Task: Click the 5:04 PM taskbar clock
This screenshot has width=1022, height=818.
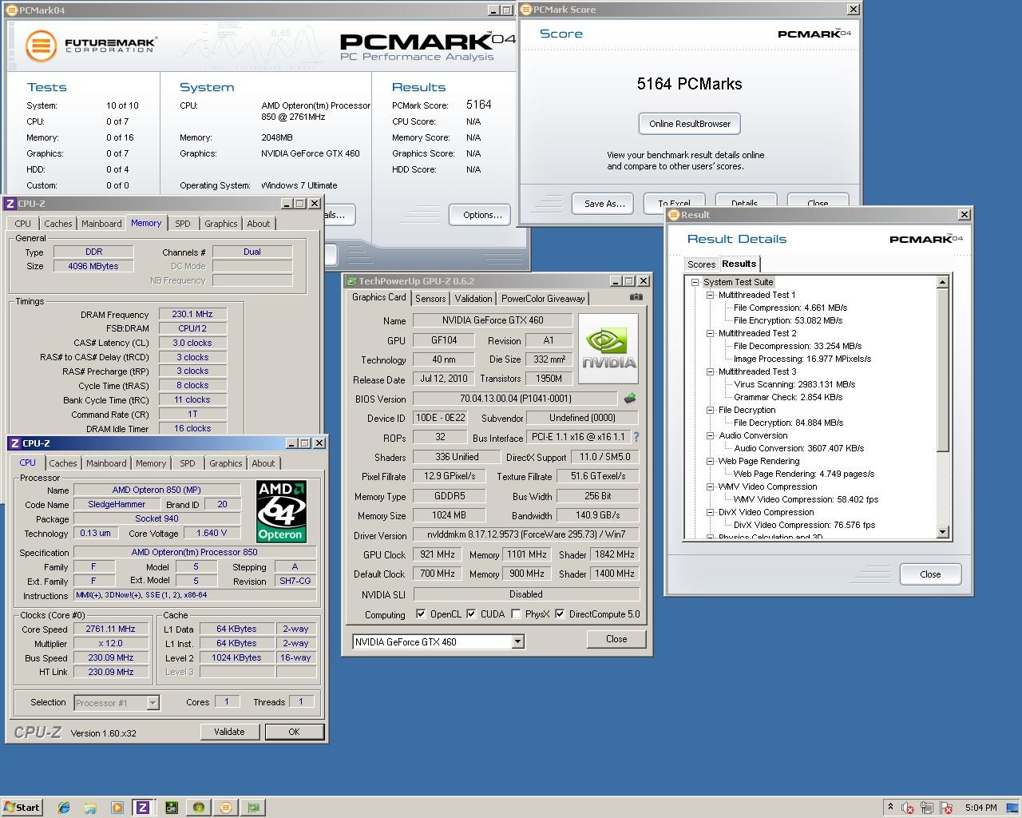Action: coord(980,808)
